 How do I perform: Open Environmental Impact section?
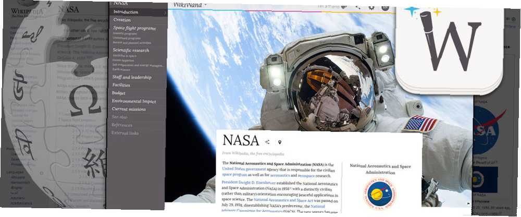(134, 101)
